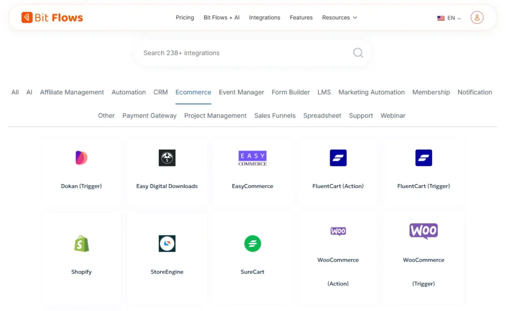Click the WooCommerce (Trigger) Woo logo
The height and width of the screenshot is (311, 507).
point(424,231)
